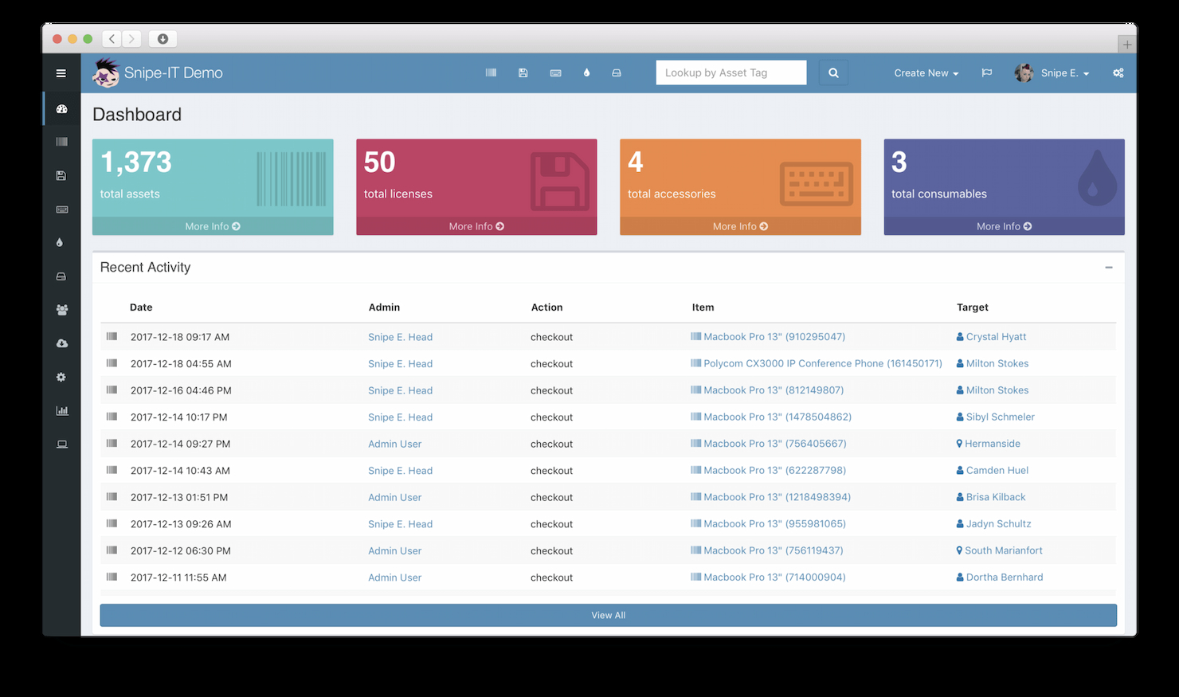1179x697 pixels.
Task: Open the Settings gear icon in sidebar
Action: click(61, 377)
